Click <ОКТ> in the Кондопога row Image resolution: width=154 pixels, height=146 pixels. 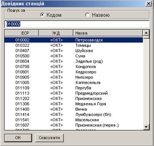(56, 67)
